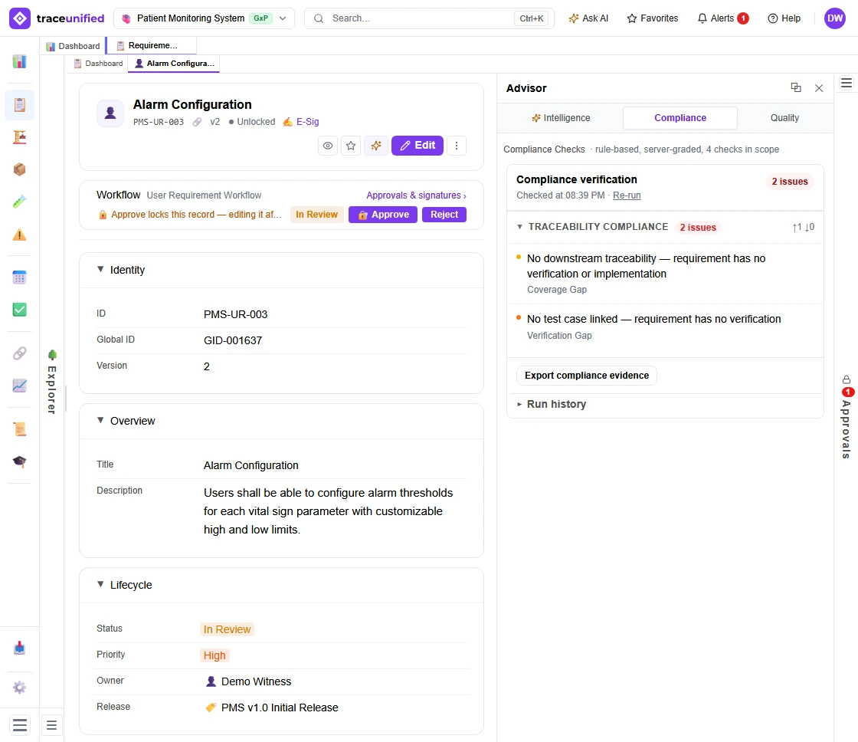Click the 'In Review' workflow status badge
The height and width of the screenshot is (742, 858).
click(x=317, y=215)
